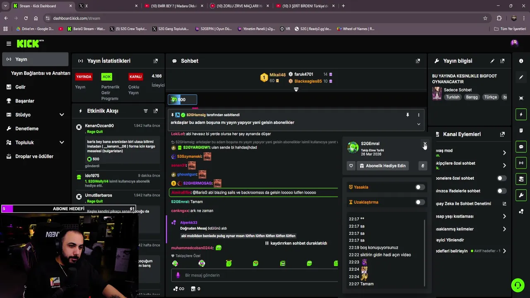Toggle emotes-only chat switch
The height and width of the screenshot is (298, 530).
tap(501, 191)
